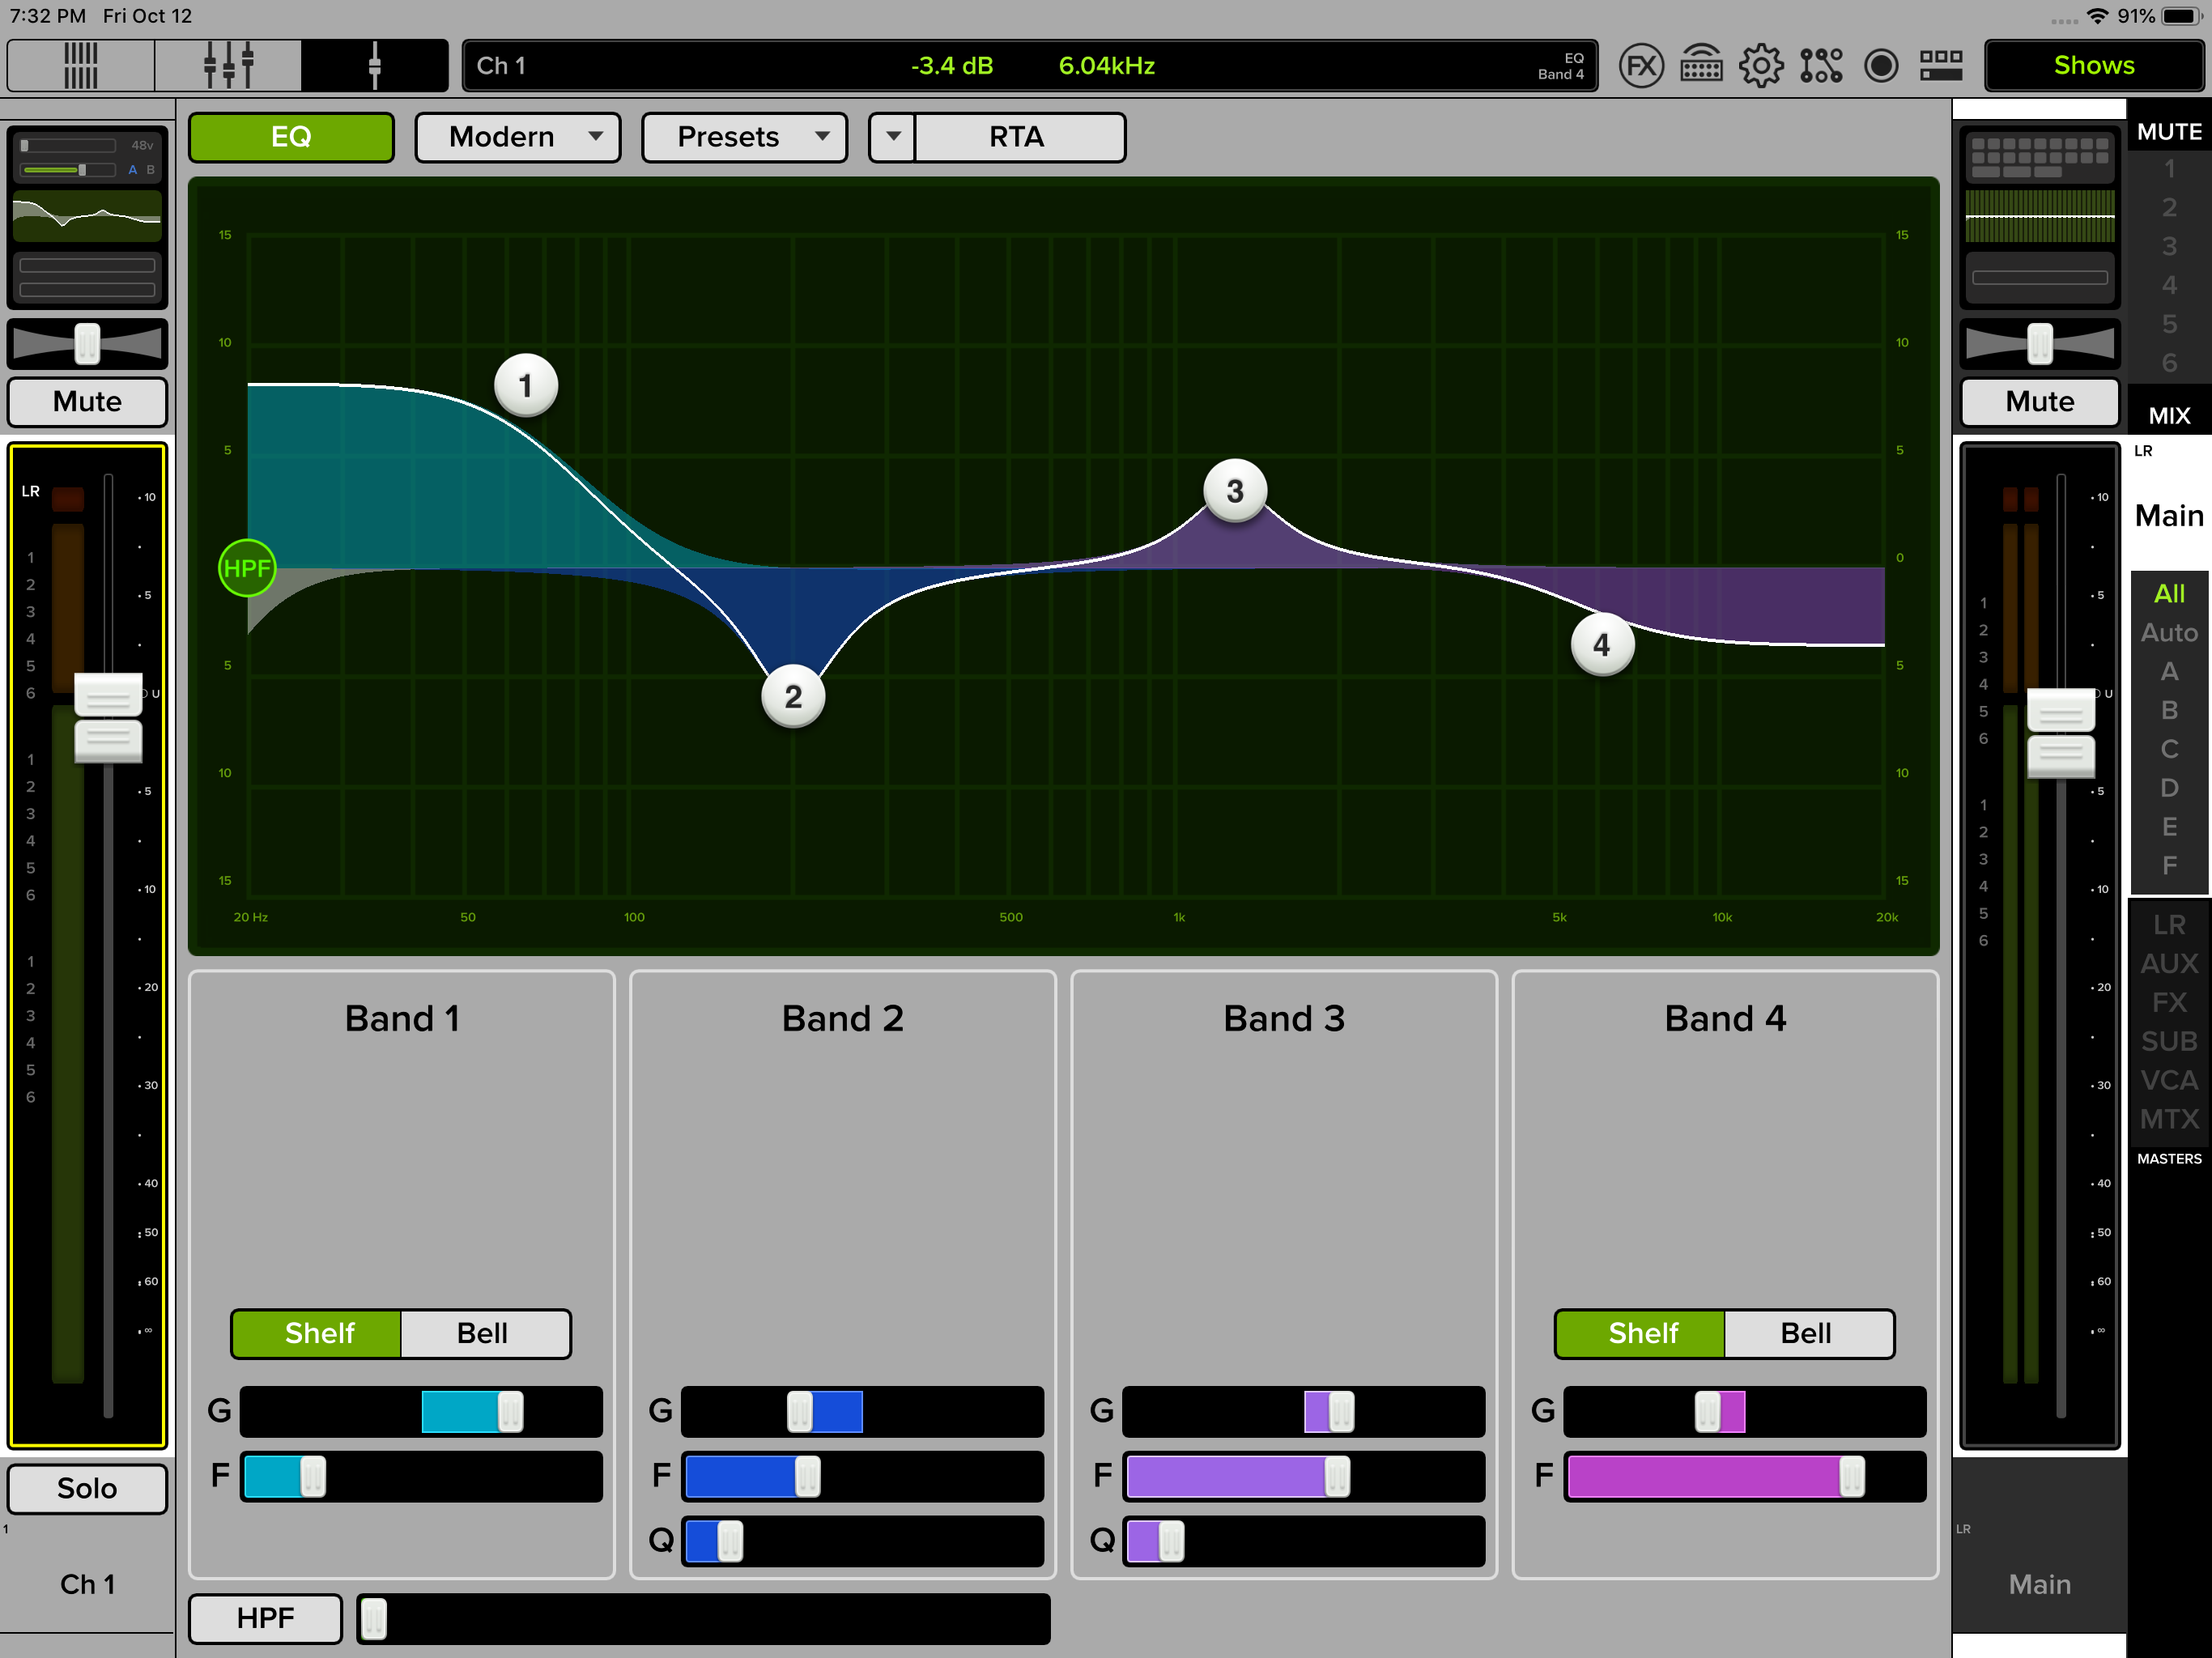Open the settings gear icon

pyautogui.click(x=1760, y=66)
